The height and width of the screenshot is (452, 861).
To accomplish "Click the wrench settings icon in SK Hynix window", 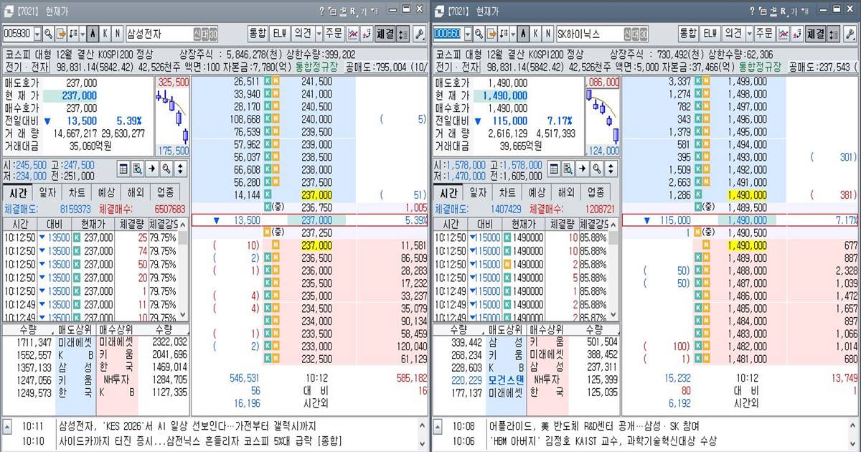I will click(849, 34).
